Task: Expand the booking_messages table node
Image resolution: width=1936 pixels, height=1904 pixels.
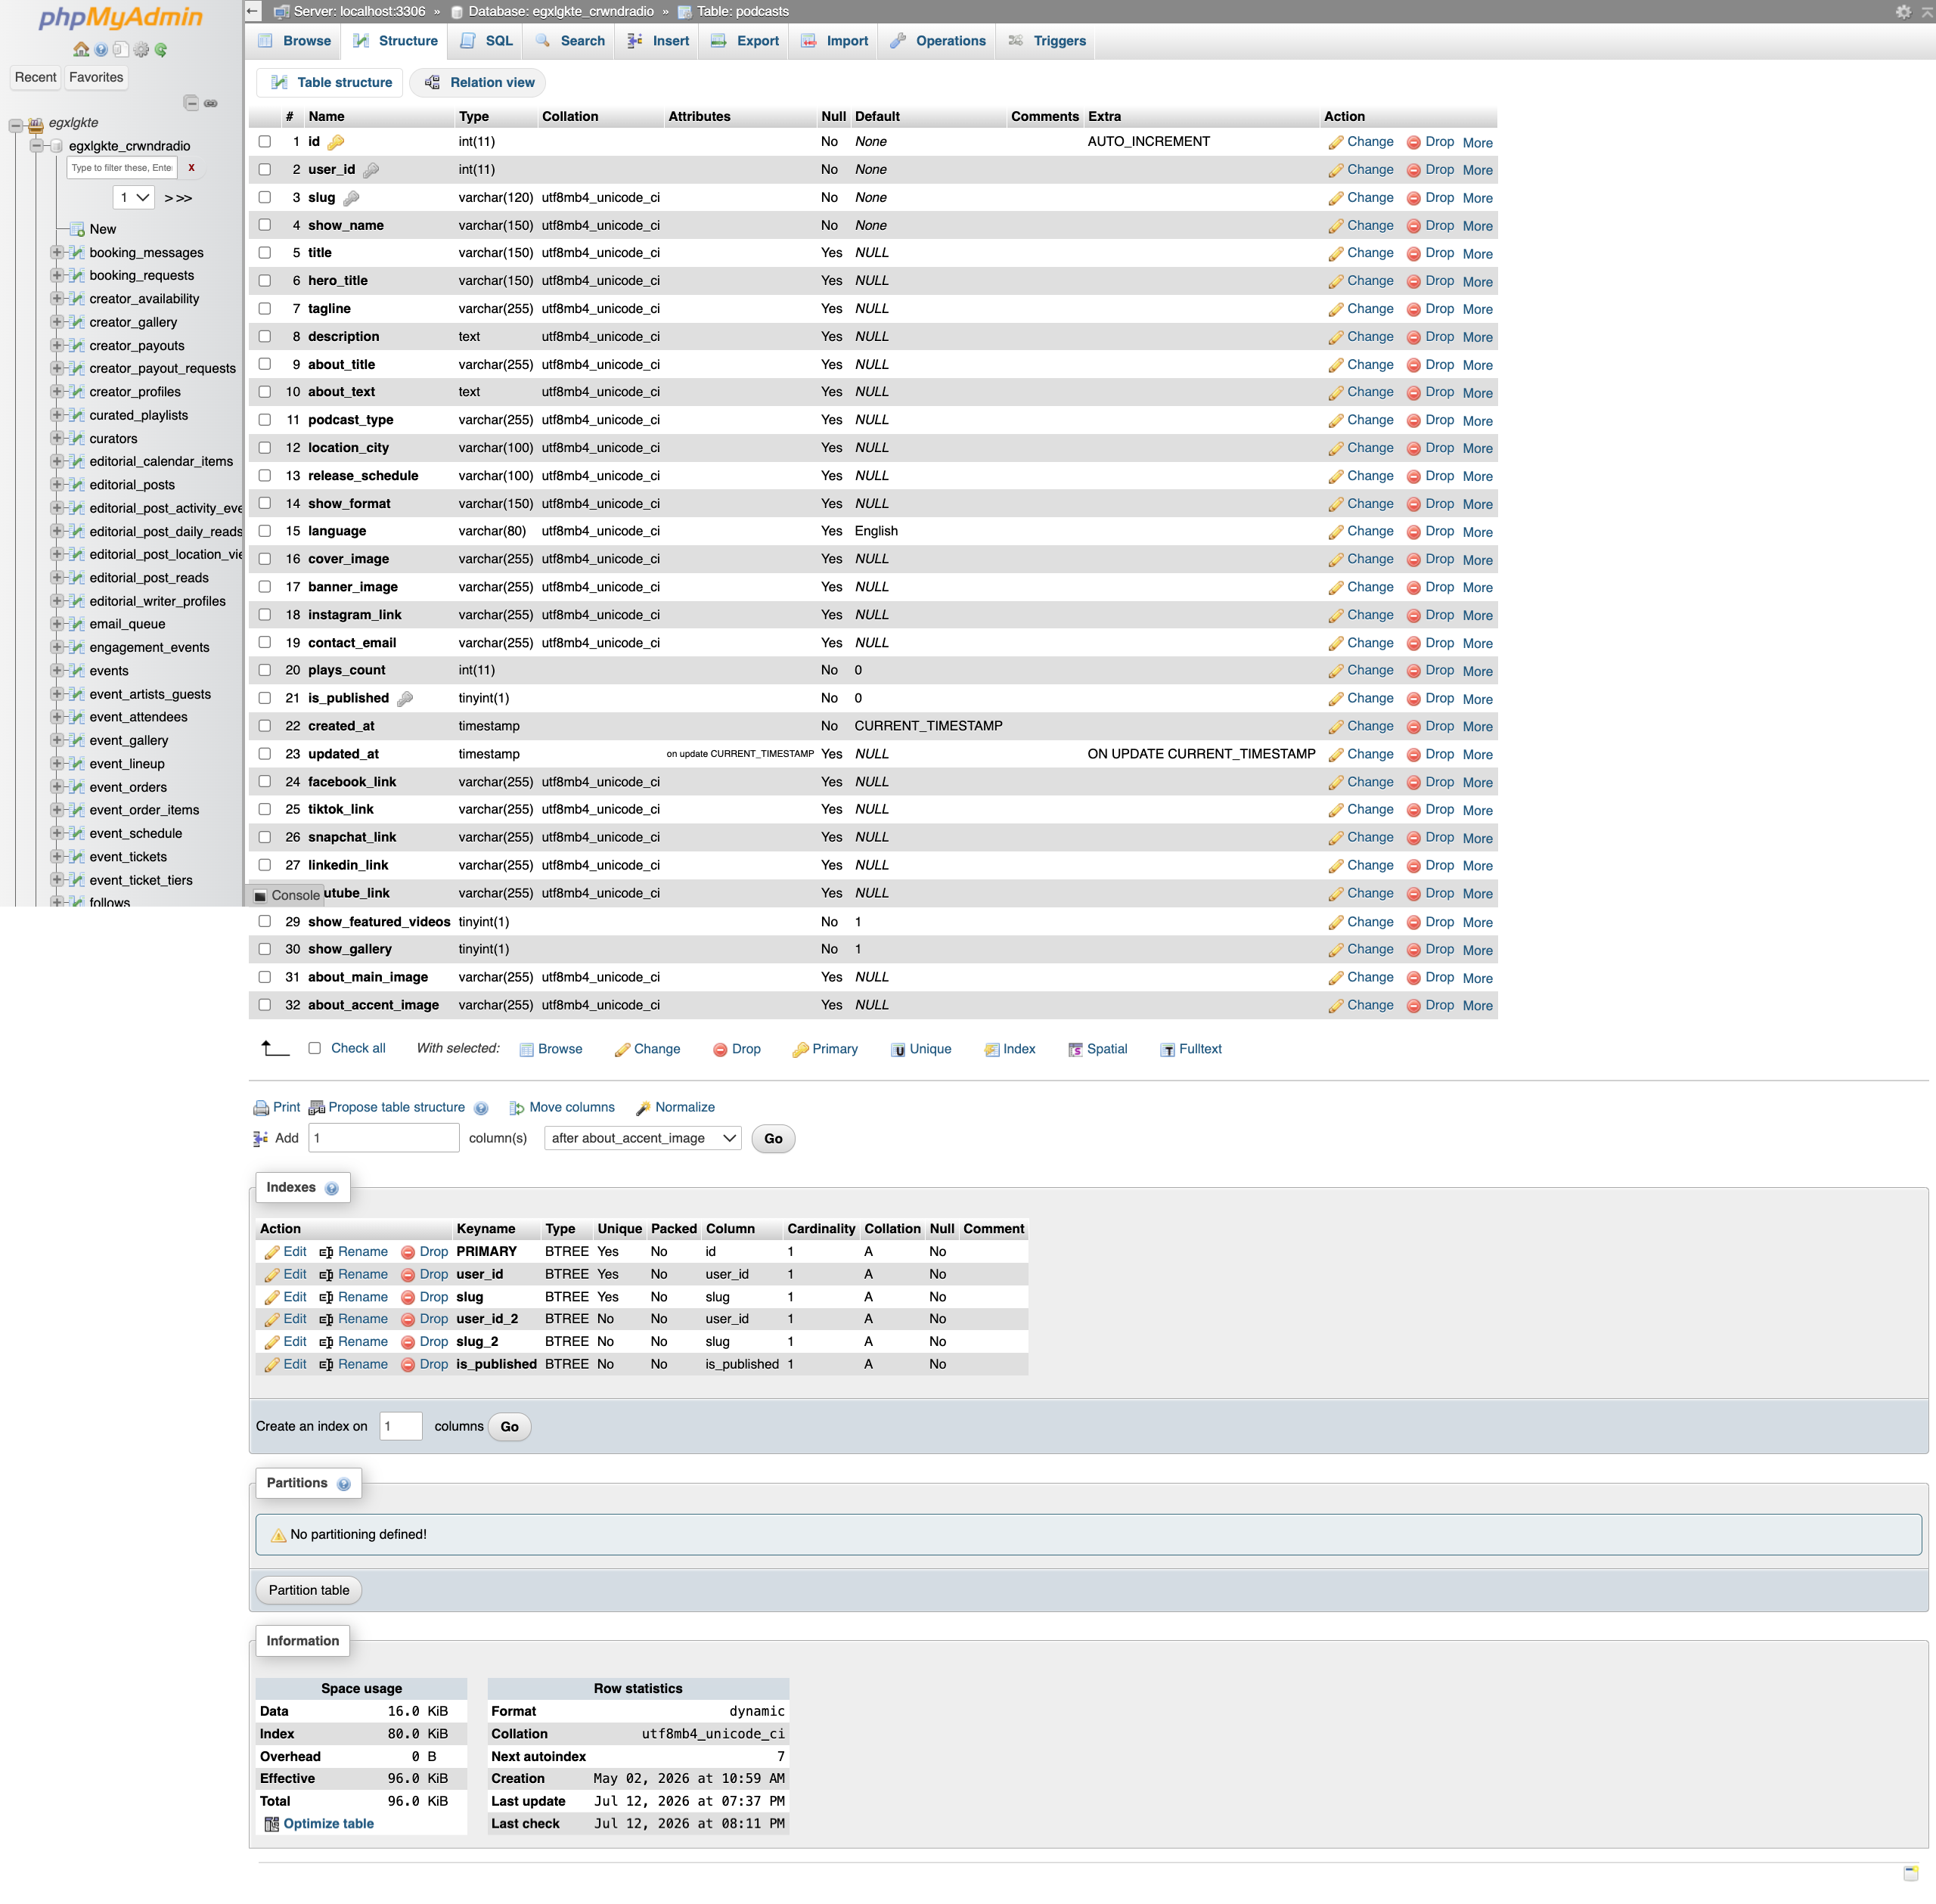Action: [57, 252]
